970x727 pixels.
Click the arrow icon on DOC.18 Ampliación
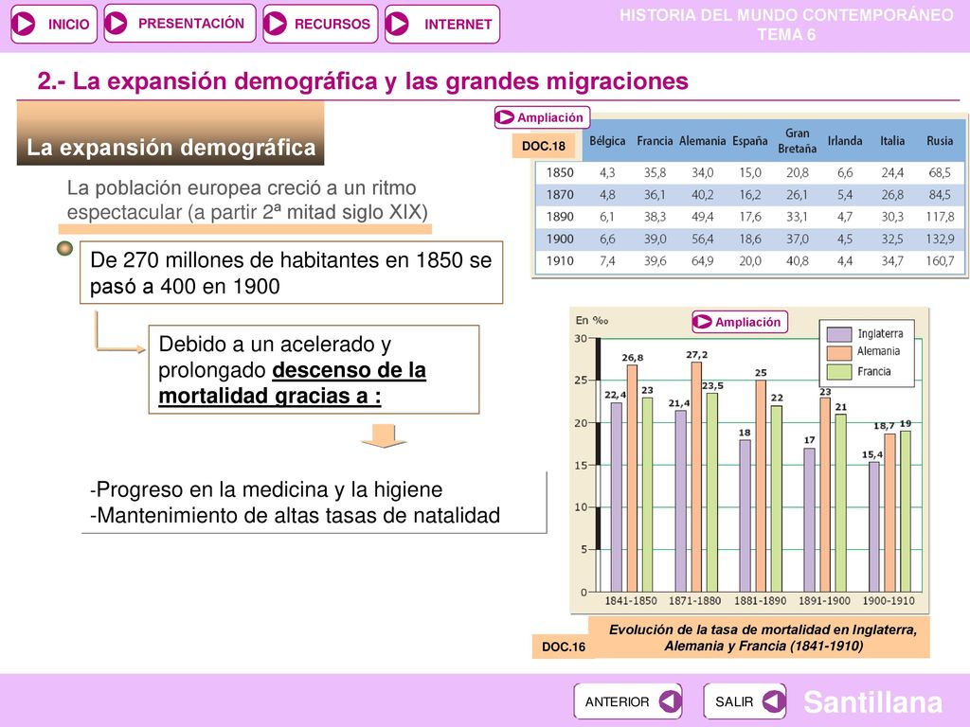pos(505,116)
